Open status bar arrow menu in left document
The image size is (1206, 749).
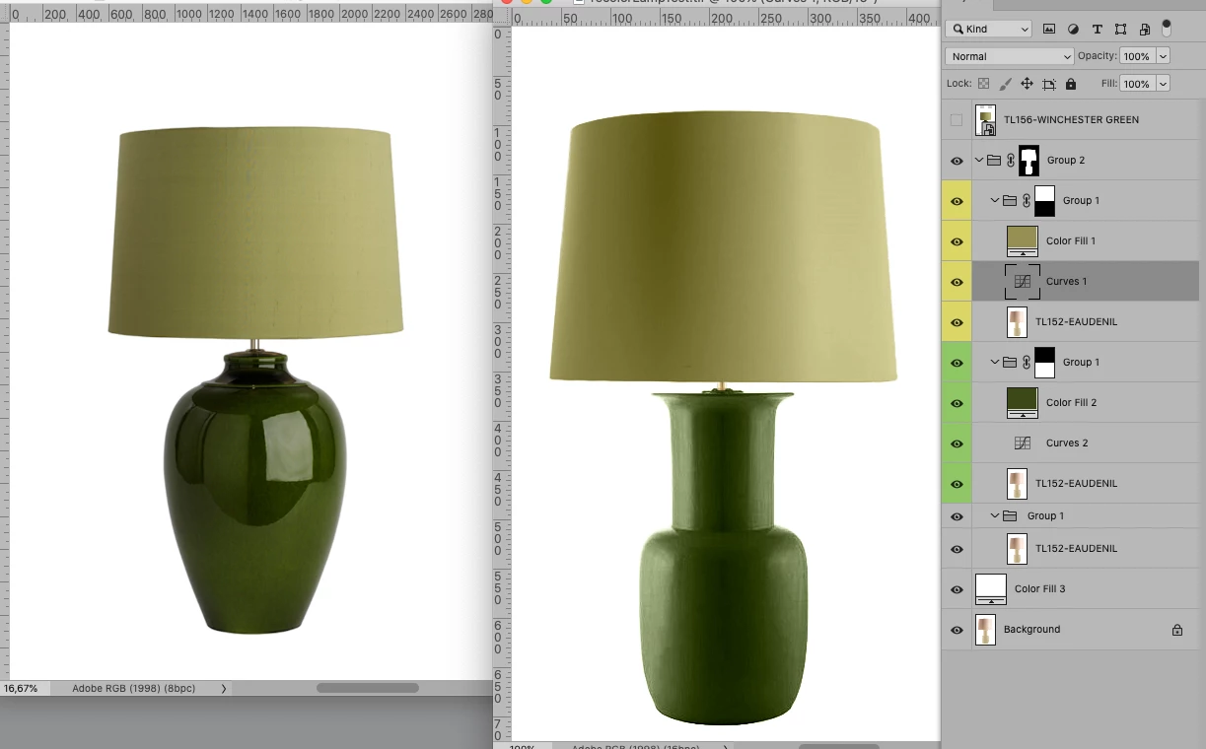coord(224,688)
